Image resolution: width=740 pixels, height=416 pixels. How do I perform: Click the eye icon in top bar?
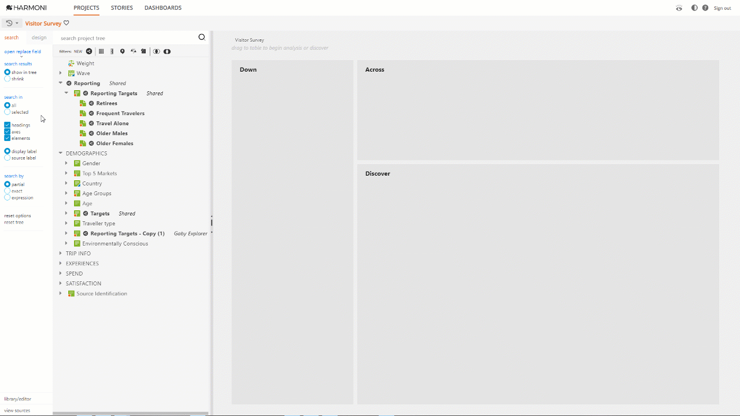click(x=679, y=8)
